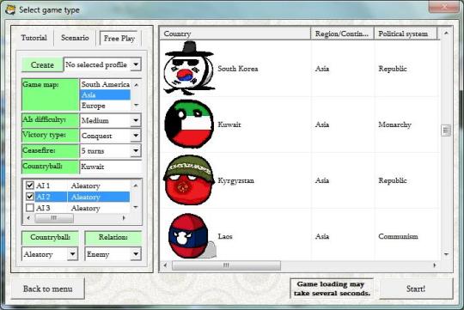Click the app icon in the title bar
Screen dimensions: 464x310
[10, 9]
